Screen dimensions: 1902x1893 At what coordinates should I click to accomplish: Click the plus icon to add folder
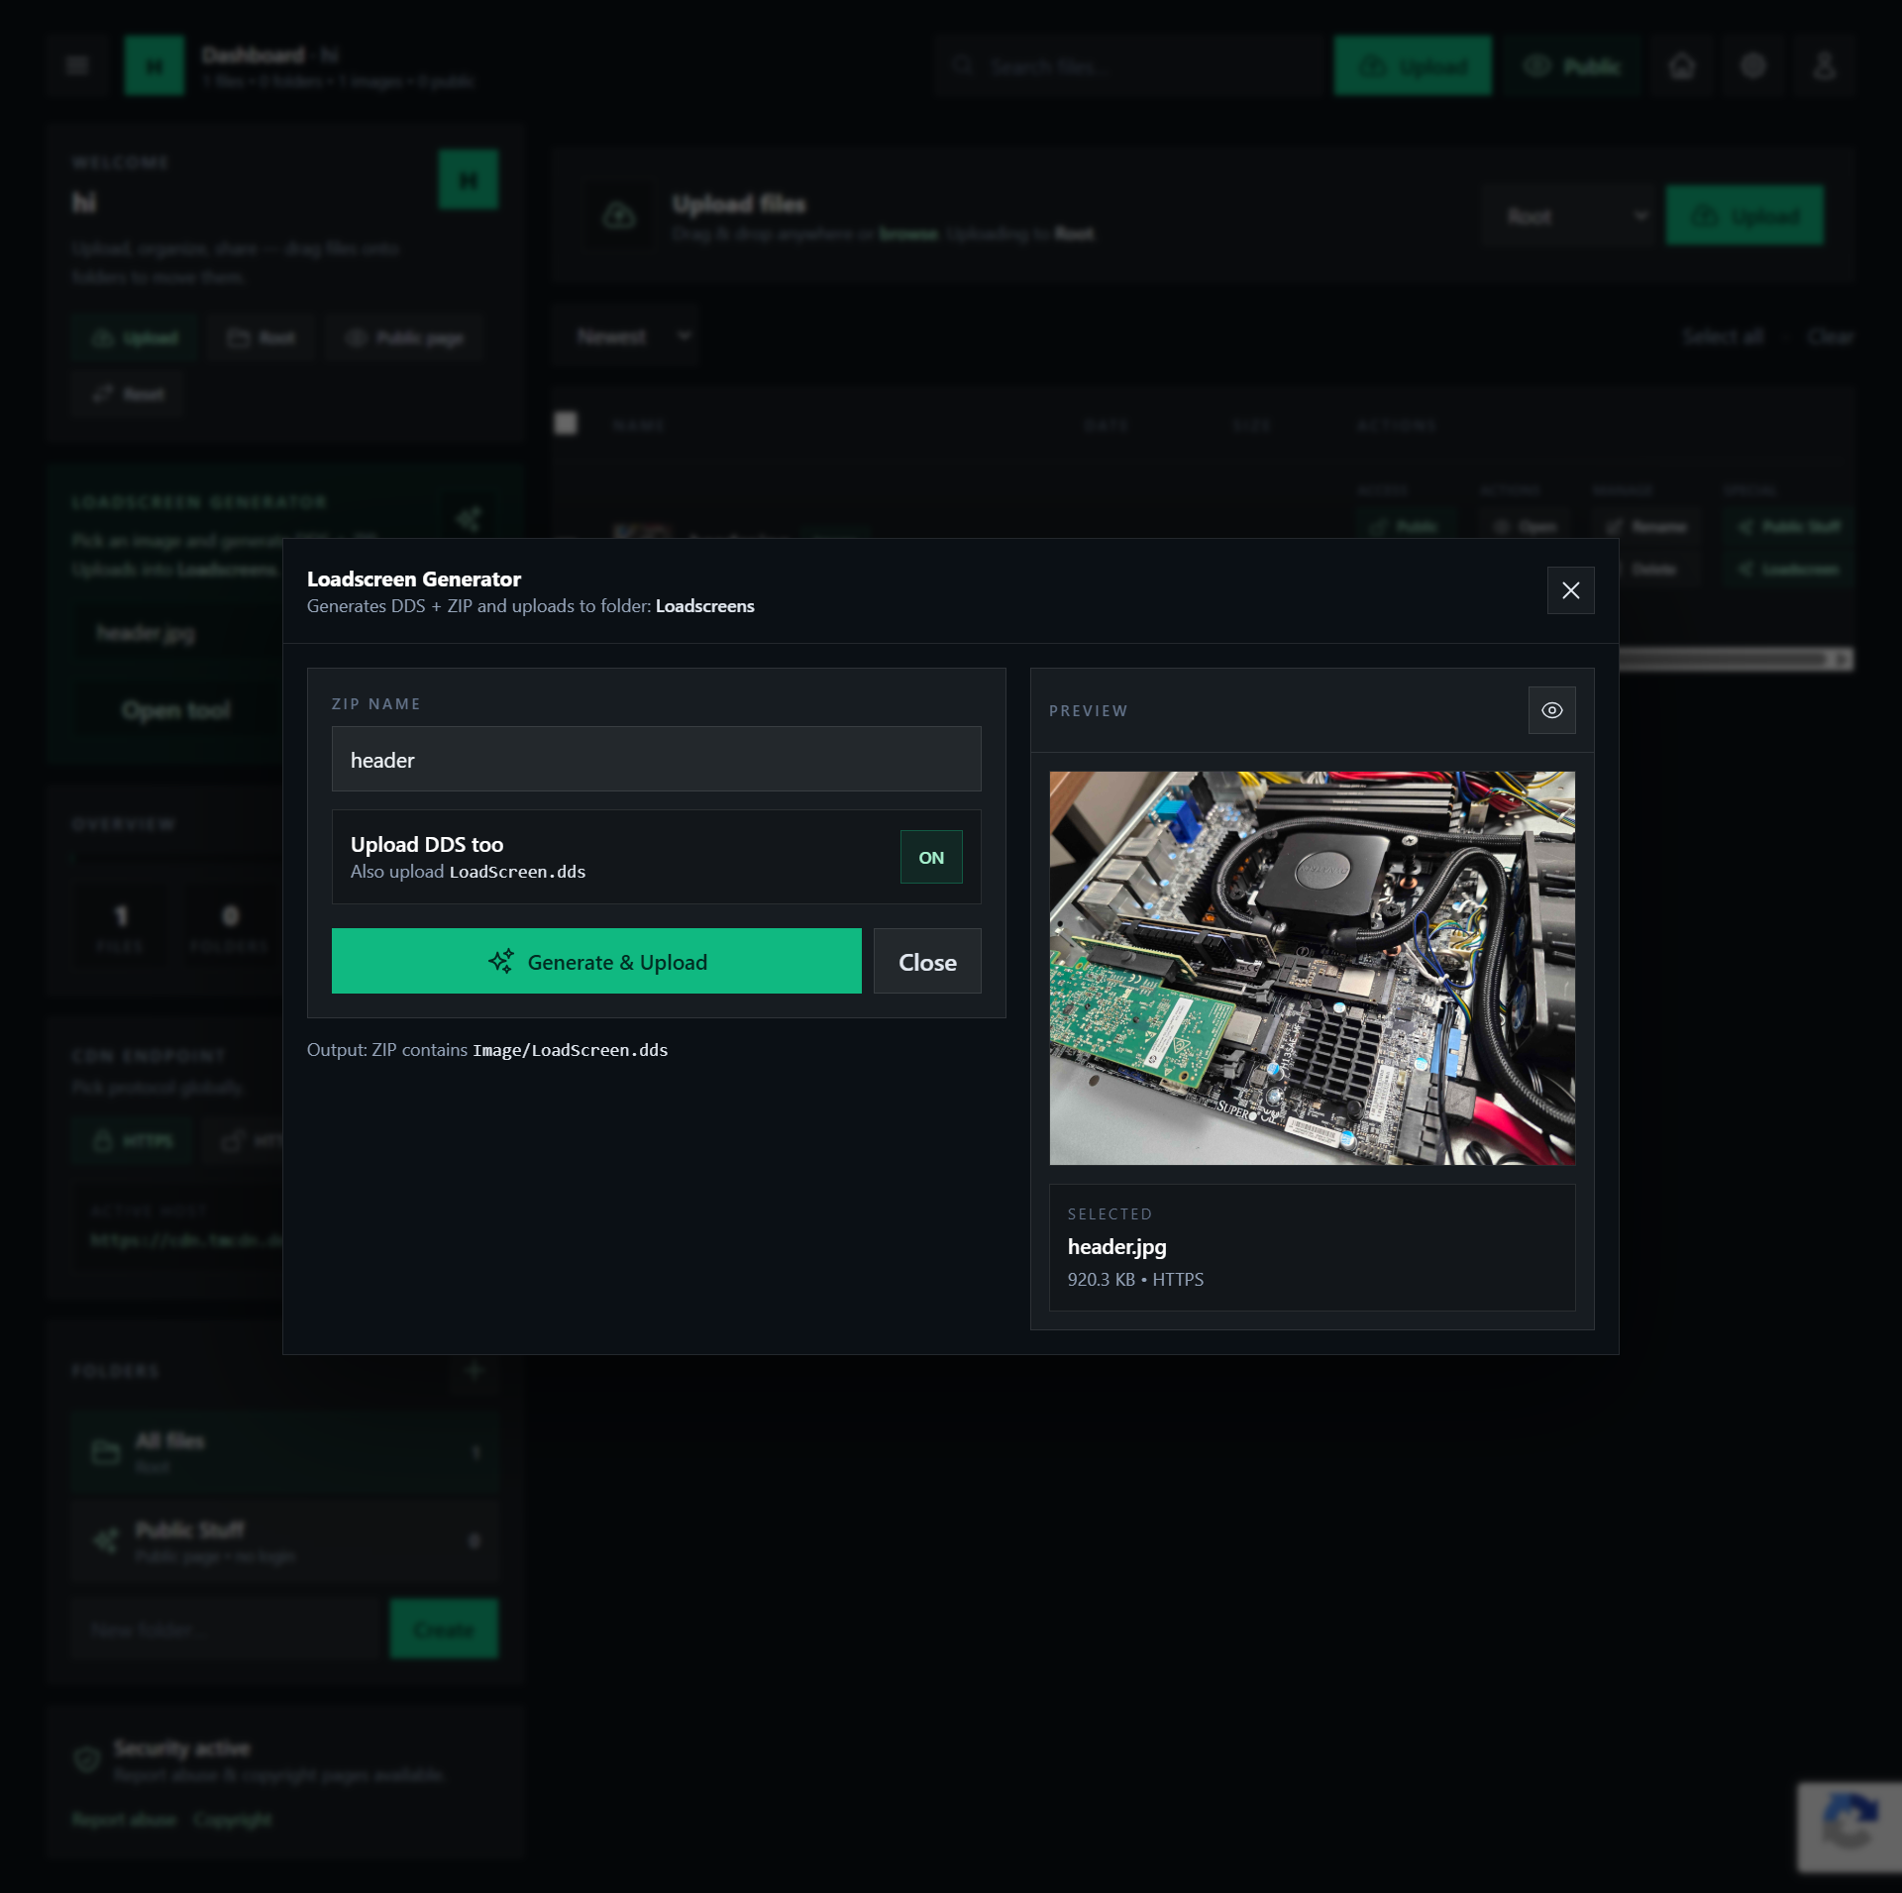475,1371
